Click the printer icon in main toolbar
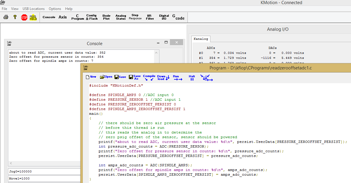 (6, 17)
